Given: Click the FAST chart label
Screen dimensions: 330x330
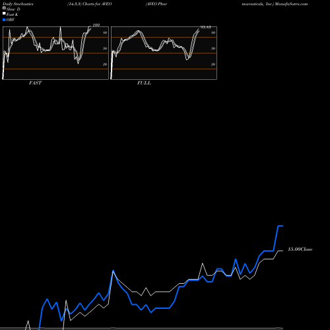Looking at the screenshot, I should pyautogui.click(x=35, y=83).
